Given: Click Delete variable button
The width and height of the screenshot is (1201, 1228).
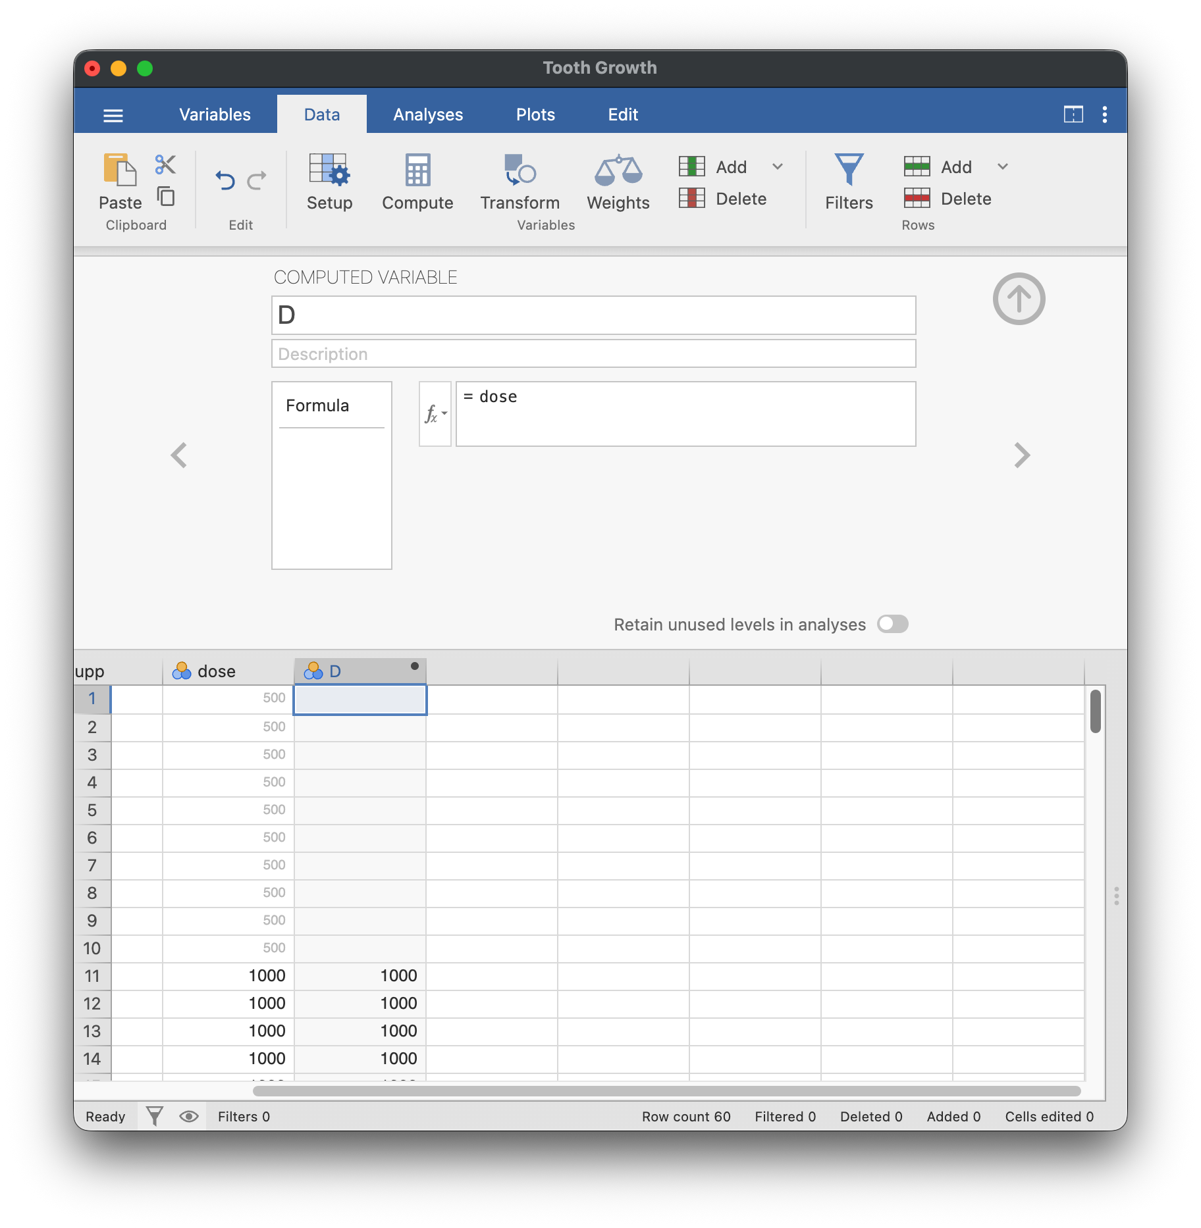Looking at the screenshot, I should [724, 198].
